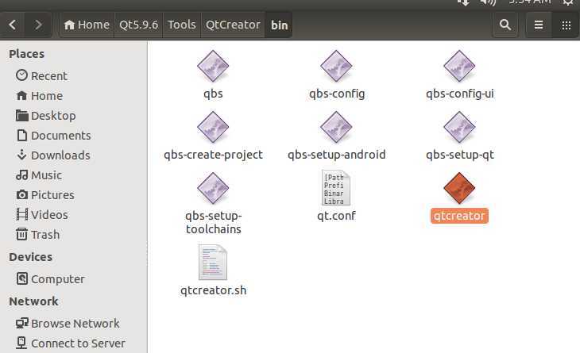Image resolution: width=580 pixels, height=353 pixels.
Task: Click the qt.conf file name label
Action: (336, 216)
